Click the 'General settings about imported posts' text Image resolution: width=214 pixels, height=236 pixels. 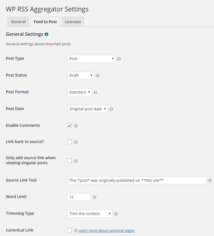point(38,44)
